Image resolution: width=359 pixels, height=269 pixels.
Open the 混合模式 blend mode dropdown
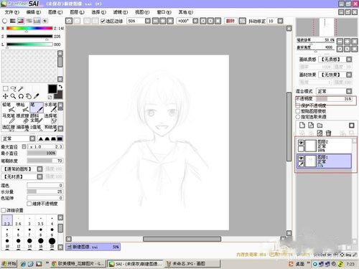click(x=334, y=91)
